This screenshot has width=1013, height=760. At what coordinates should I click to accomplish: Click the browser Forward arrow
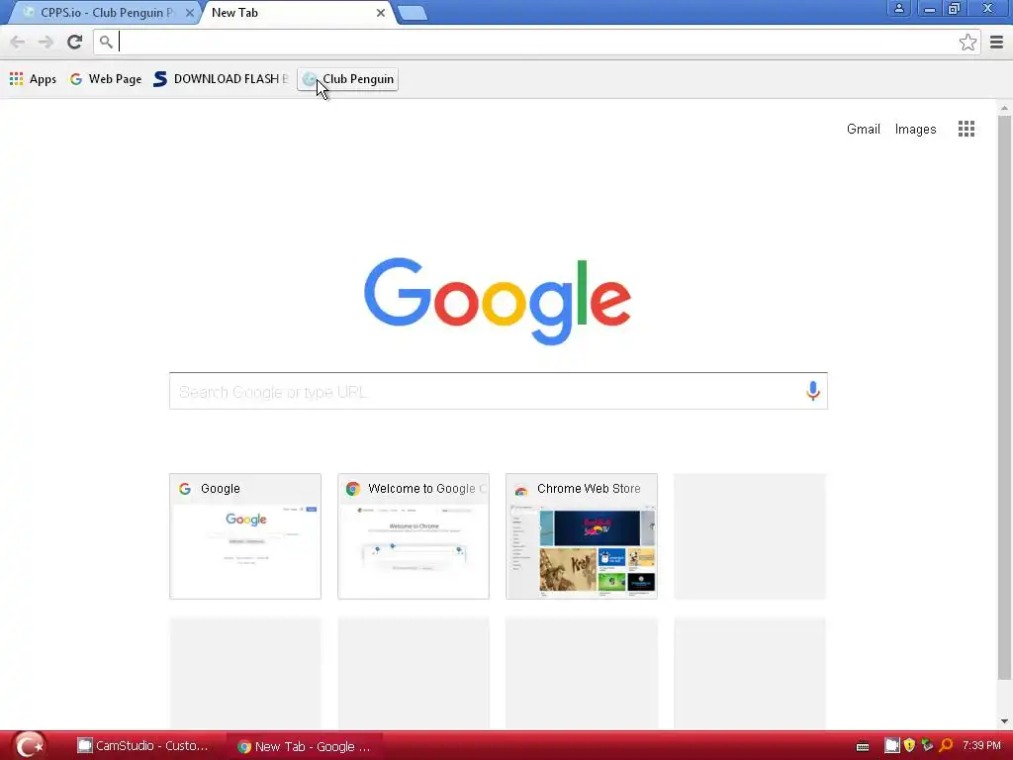click(x=46, y=42)
